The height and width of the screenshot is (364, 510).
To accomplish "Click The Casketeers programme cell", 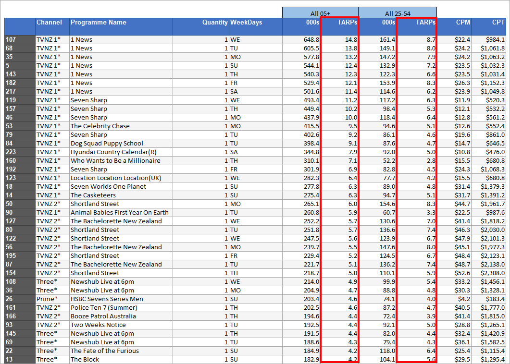I will (121, 195).
